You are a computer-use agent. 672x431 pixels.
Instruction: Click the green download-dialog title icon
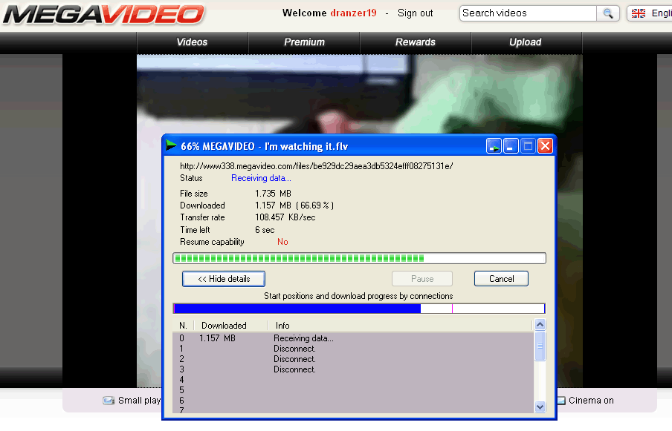171,145
